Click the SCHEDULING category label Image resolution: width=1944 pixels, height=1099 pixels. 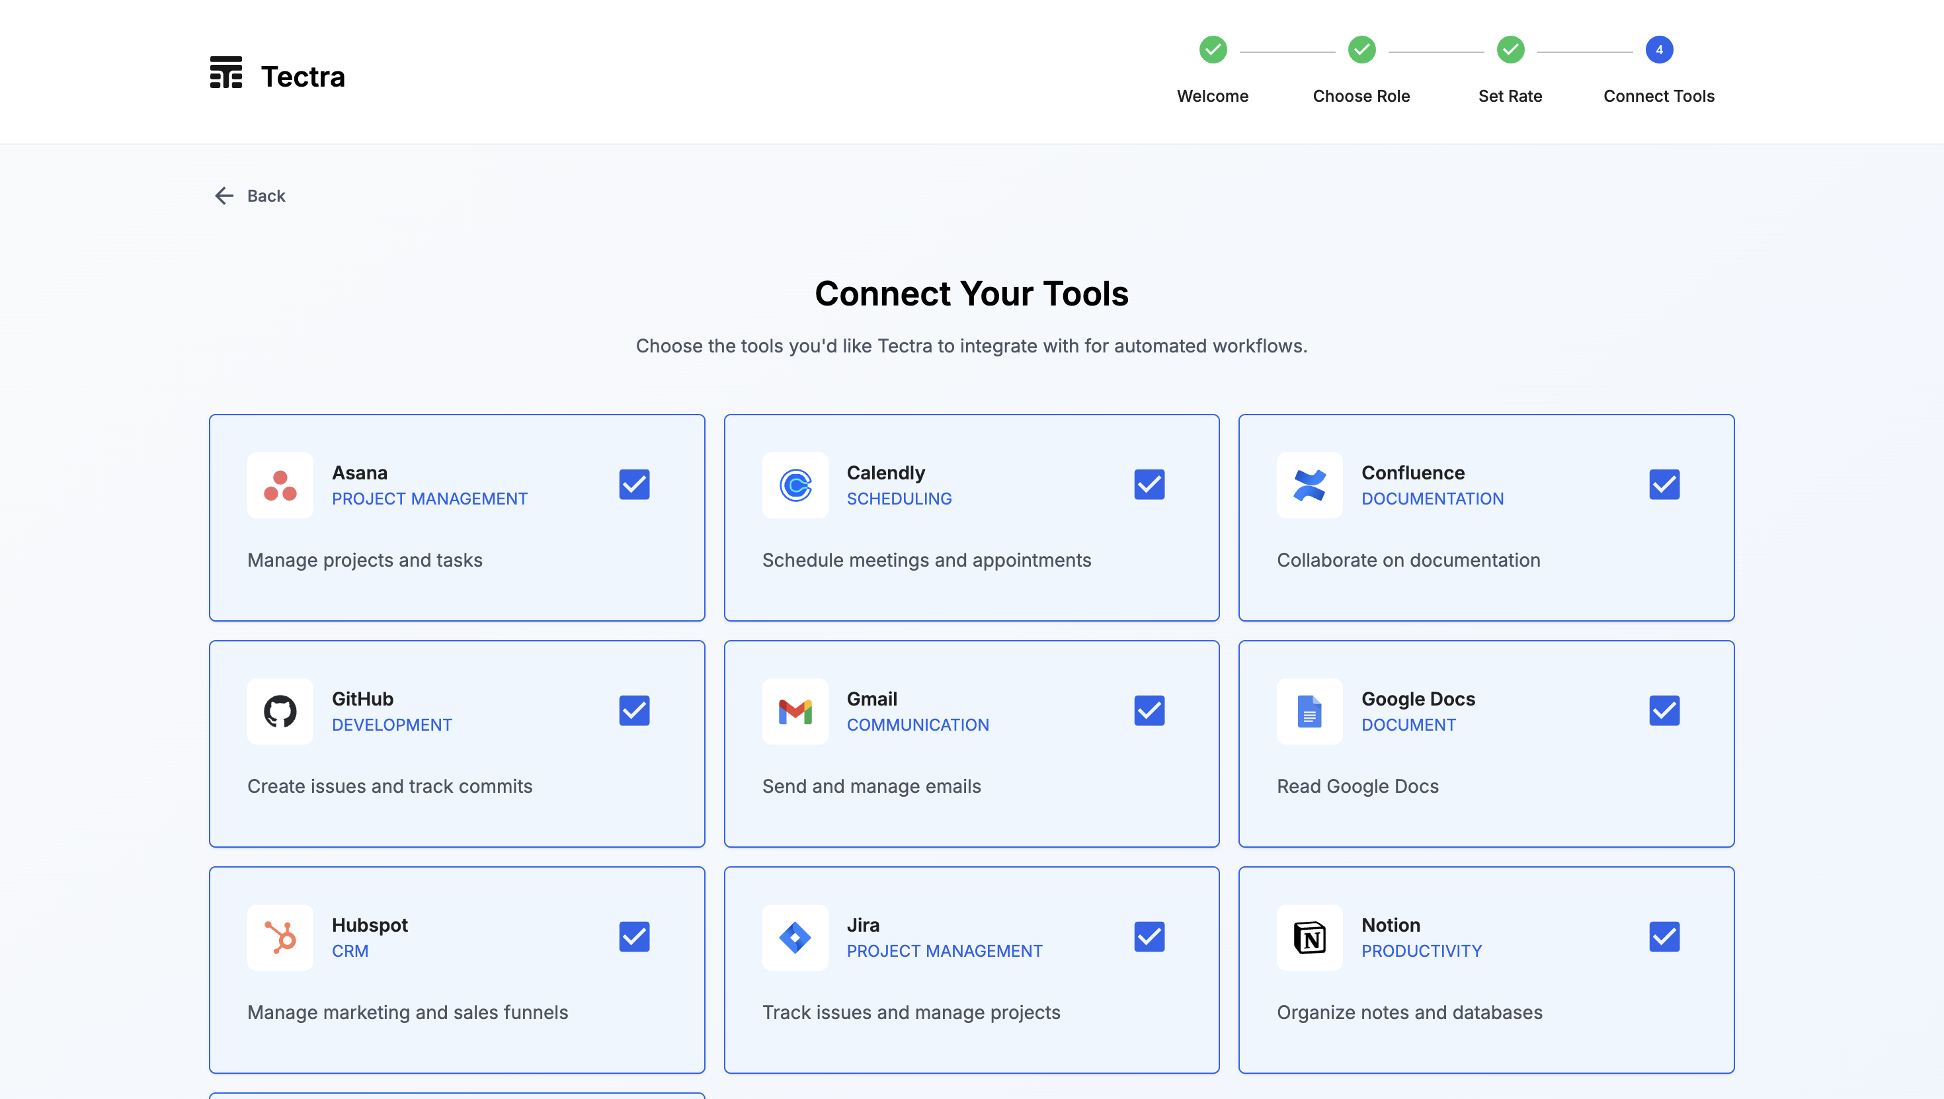(899, 499)
